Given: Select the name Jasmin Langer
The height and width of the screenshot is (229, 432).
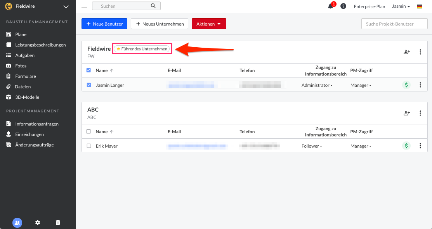Looking at the screenshot, I should pyautogui.click(x=110, y=85).
